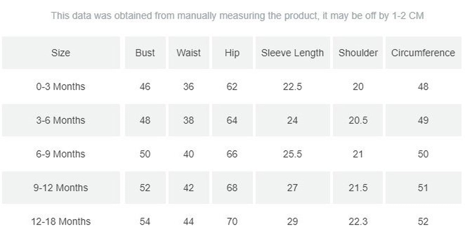Screen dimensions: 465x234
Task: Click the shoulder value 22.3
Action: click(x=358, y=221)
